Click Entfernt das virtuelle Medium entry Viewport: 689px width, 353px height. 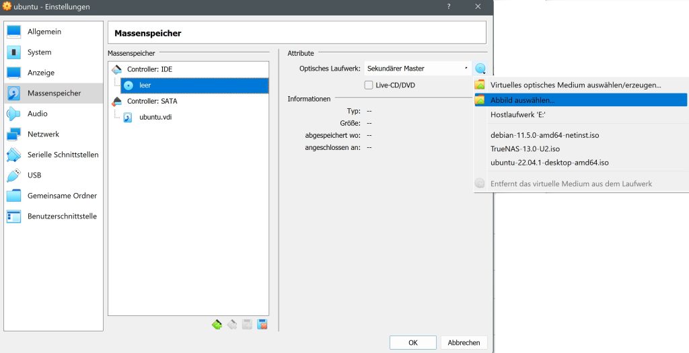581,184
